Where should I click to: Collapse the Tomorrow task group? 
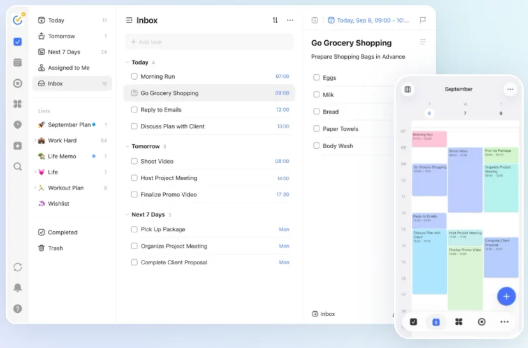[x=128, y=146]
